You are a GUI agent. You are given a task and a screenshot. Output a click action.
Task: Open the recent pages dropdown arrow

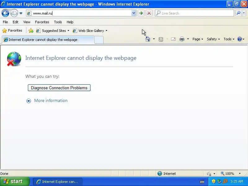pyautogui.click(x=21, y=13)
